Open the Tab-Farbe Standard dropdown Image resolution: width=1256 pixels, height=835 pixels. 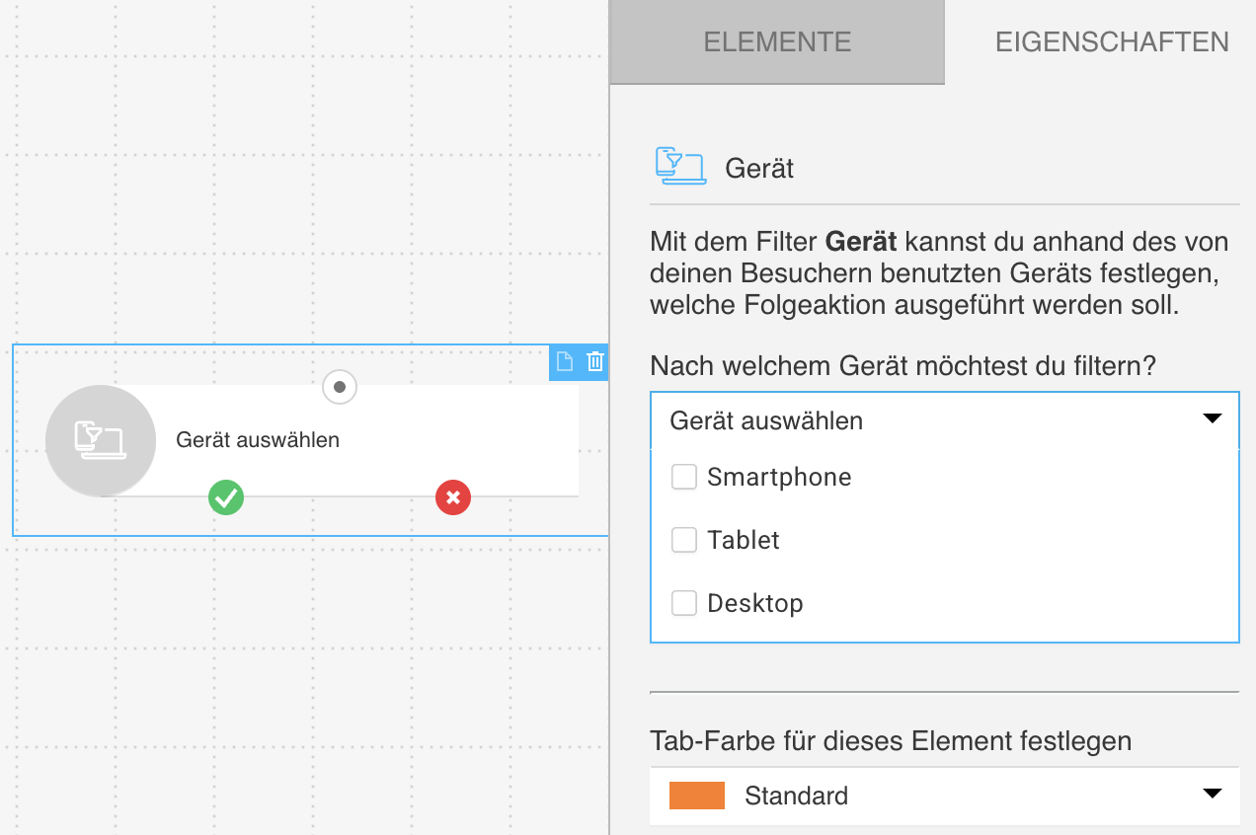(944, 796)
